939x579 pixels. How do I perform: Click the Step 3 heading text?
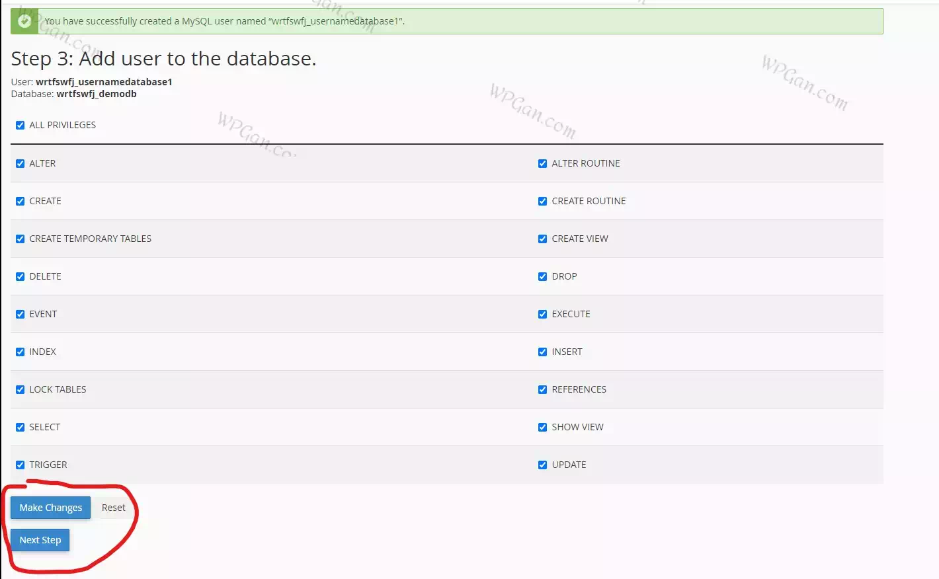163,59
